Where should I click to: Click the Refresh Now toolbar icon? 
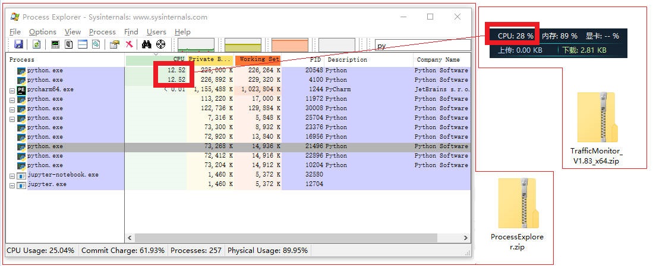point(37,44)
